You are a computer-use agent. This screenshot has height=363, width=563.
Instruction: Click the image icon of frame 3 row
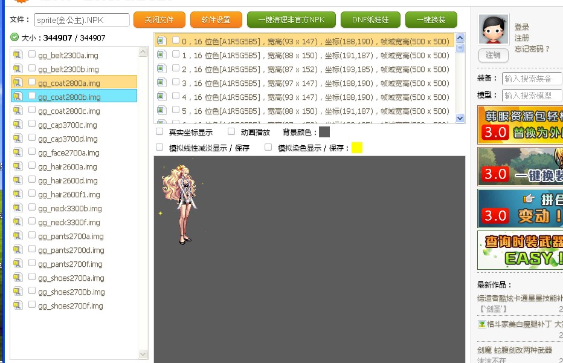pos(161,82)
